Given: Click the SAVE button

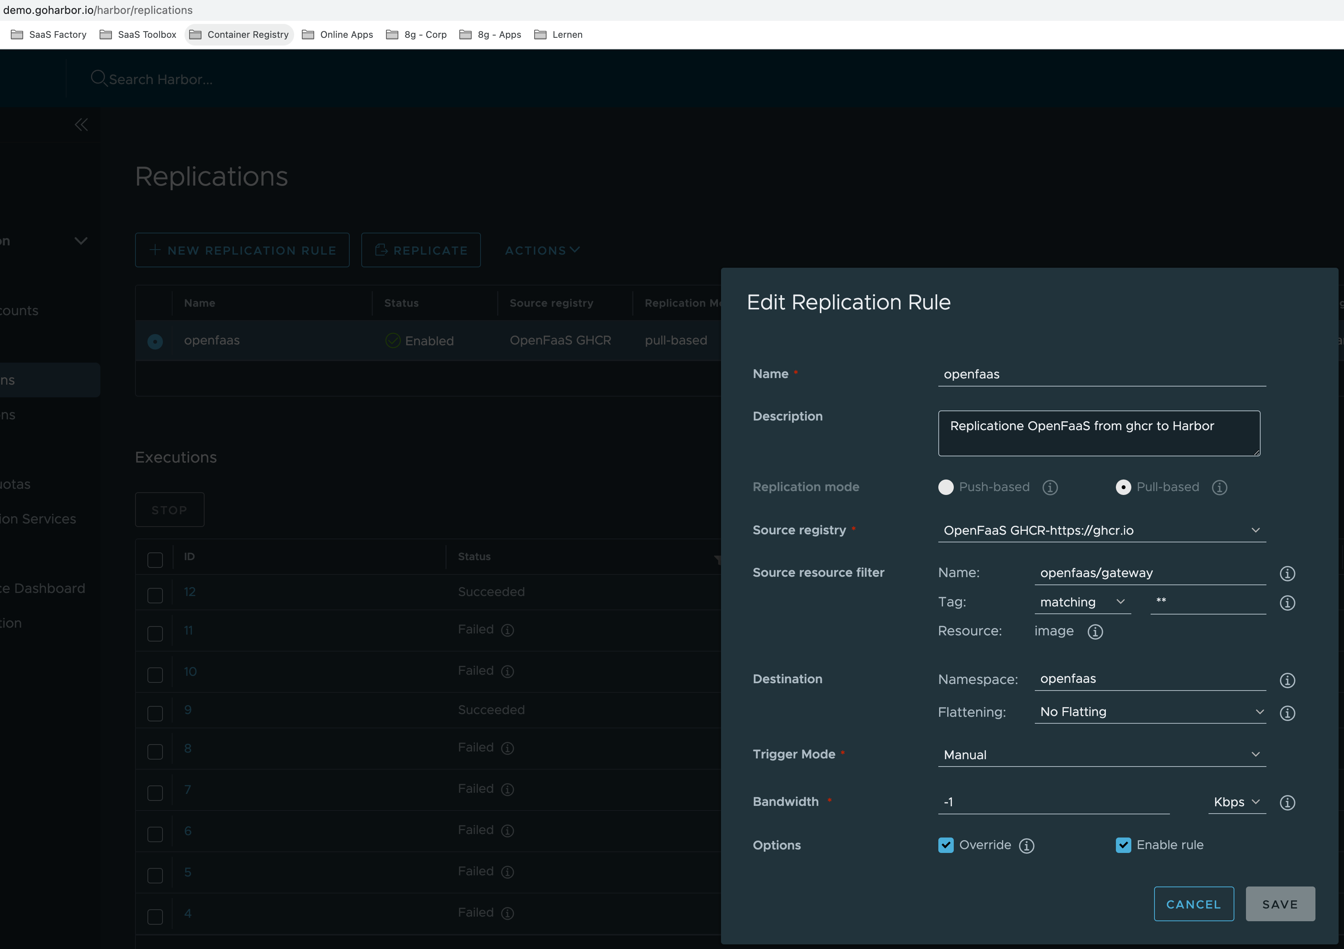Looking at the screenshot, I should [x=1280, y=903].
